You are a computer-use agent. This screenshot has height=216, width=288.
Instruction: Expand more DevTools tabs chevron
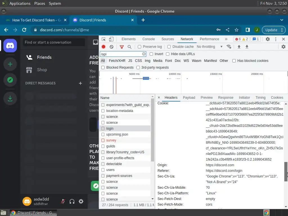click(x=226, y=39)
